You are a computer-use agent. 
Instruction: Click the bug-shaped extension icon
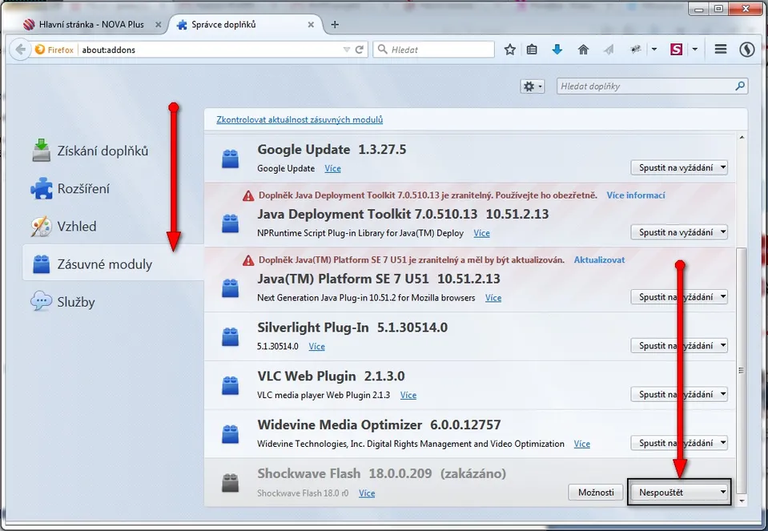(x=636, y=50)
